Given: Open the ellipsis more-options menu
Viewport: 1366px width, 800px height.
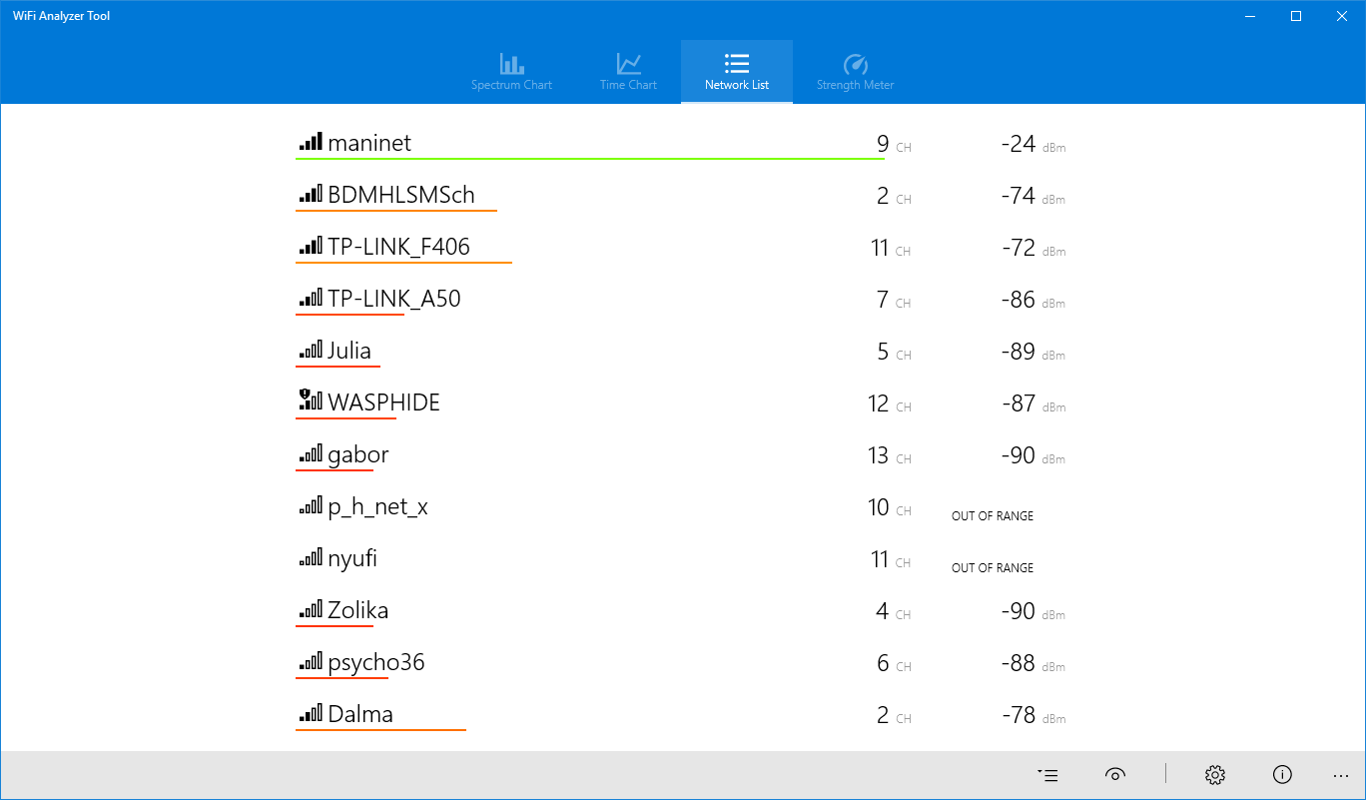Looking at the screenshot, I should (1341, 775).
